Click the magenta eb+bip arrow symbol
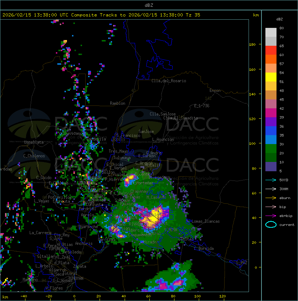The image size is (298, 301). tap(271, 216)
